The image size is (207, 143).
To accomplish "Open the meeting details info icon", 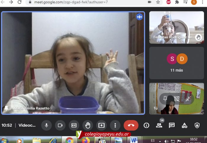I will (x=146, y=125).
